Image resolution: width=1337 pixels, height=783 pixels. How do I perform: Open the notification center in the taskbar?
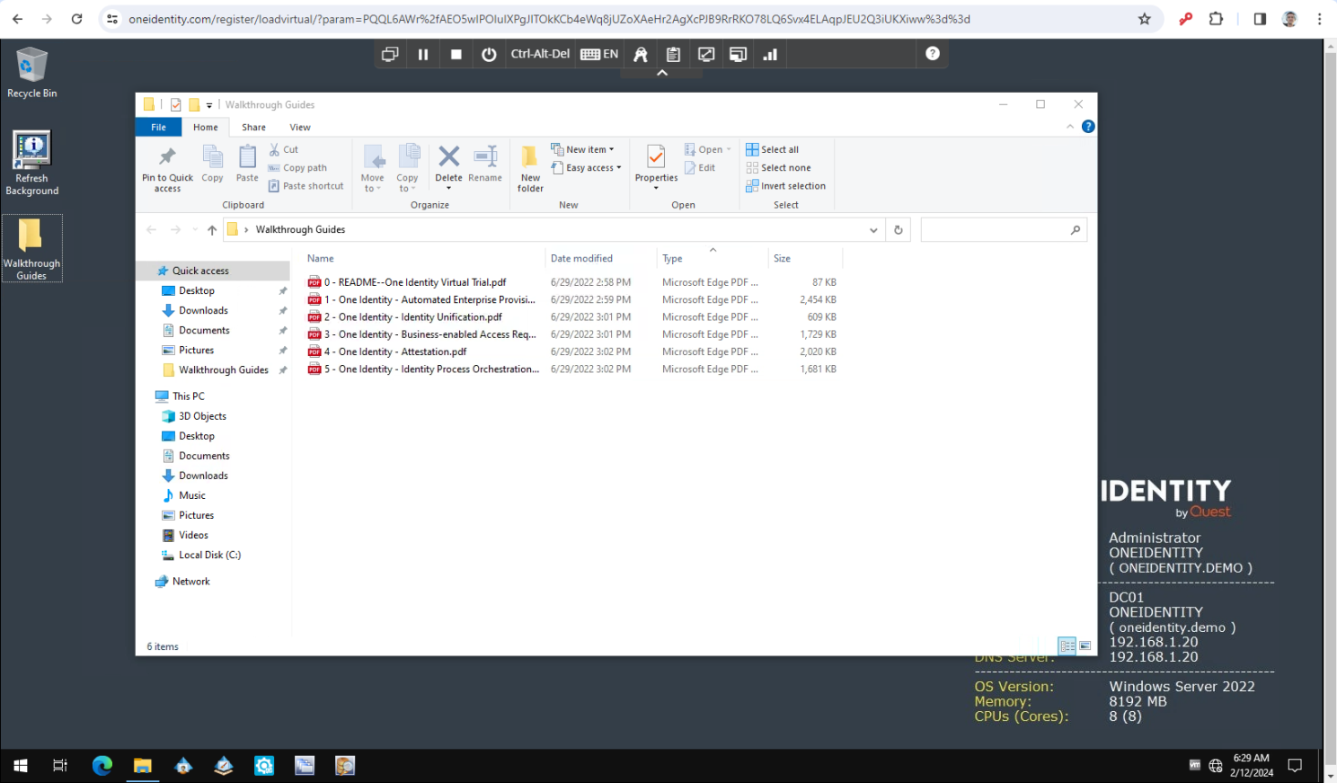point(1295,766)
